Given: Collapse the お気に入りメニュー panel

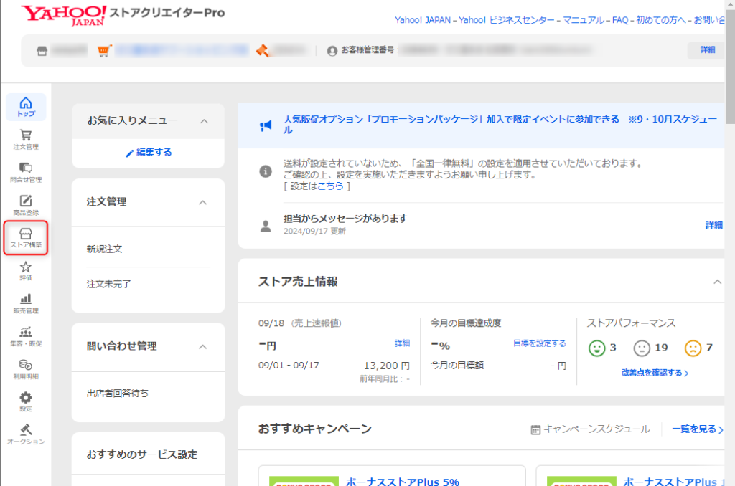Looking at the screenshot, I should coord(204,121).
